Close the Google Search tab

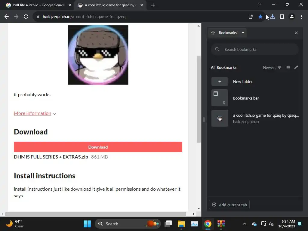[70, 5]
